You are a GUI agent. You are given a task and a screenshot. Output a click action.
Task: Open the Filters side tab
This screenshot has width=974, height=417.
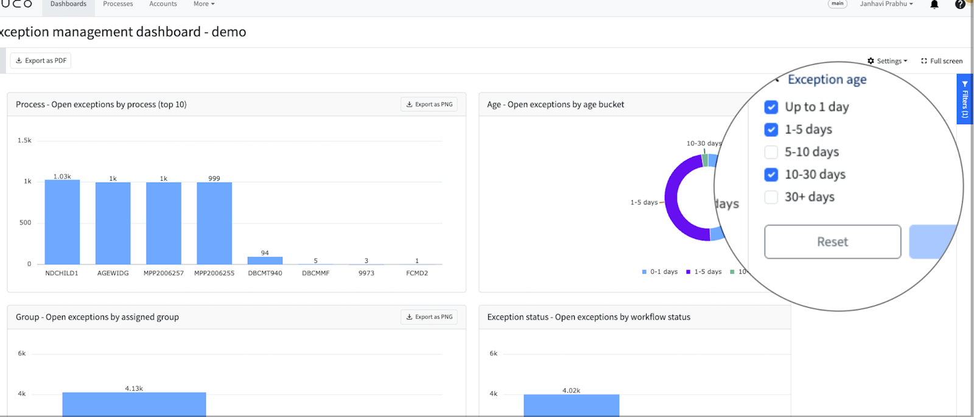pyautogui.click(x=964, y=99)
